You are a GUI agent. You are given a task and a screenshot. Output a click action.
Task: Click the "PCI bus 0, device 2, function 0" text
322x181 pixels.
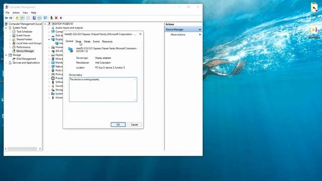tap(110, 67)
